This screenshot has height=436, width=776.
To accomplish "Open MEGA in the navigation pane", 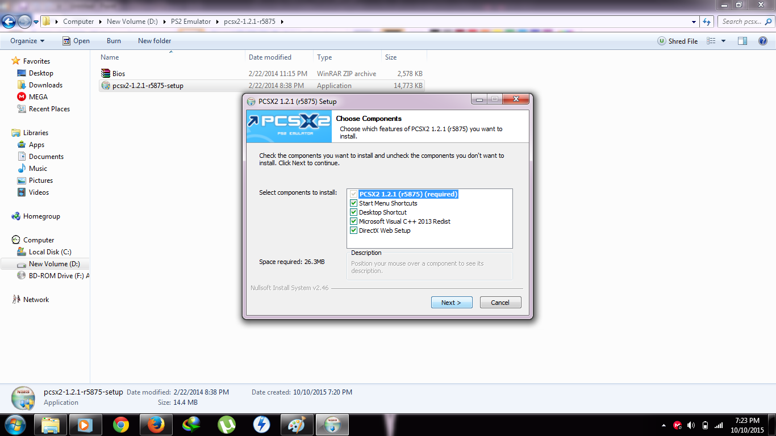I will point(38,97).
